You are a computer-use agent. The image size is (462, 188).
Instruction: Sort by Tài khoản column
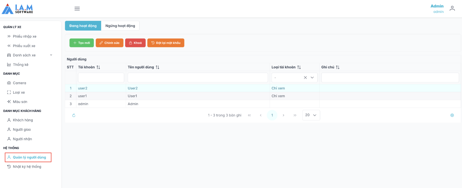coord(98,67)
